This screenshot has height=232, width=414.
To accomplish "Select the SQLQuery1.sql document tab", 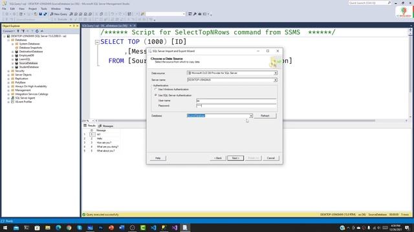I will tap(105, 26).
